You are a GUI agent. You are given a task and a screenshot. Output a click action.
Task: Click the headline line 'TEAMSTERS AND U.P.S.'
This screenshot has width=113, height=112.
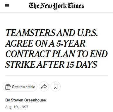(52, 33)
